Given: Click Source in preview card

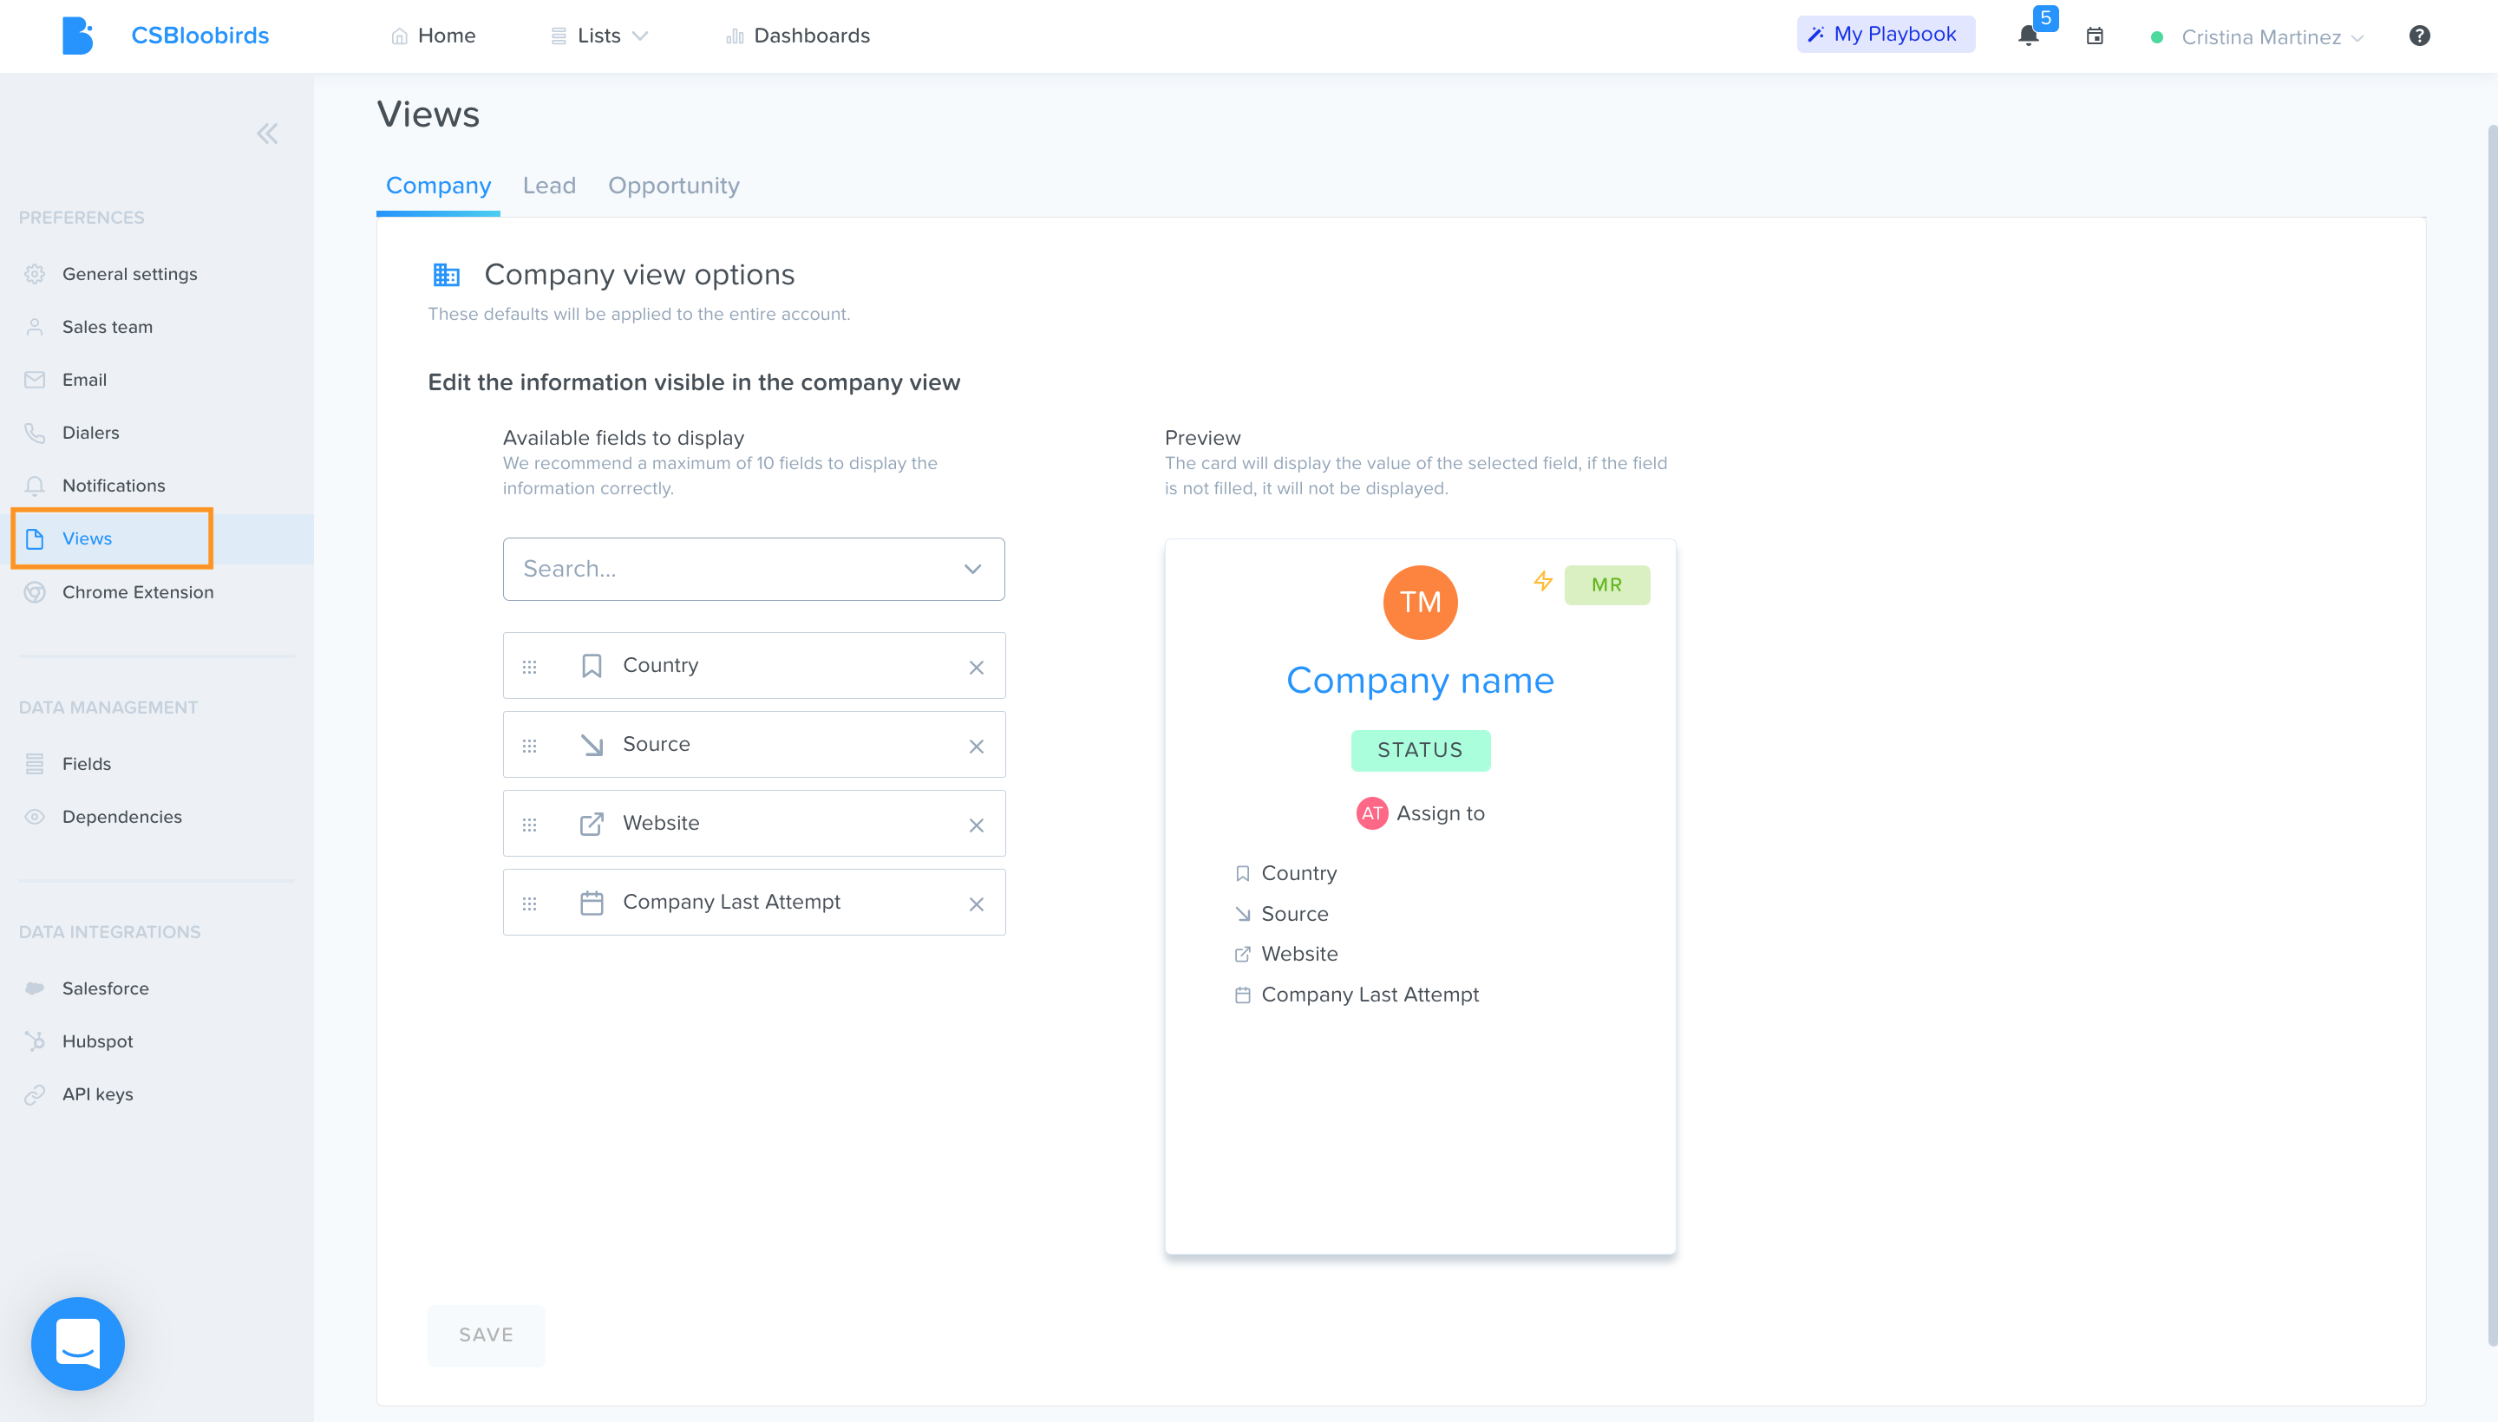Looking at the screenshot, I should pyautogui.click(x=1294, y=914).
